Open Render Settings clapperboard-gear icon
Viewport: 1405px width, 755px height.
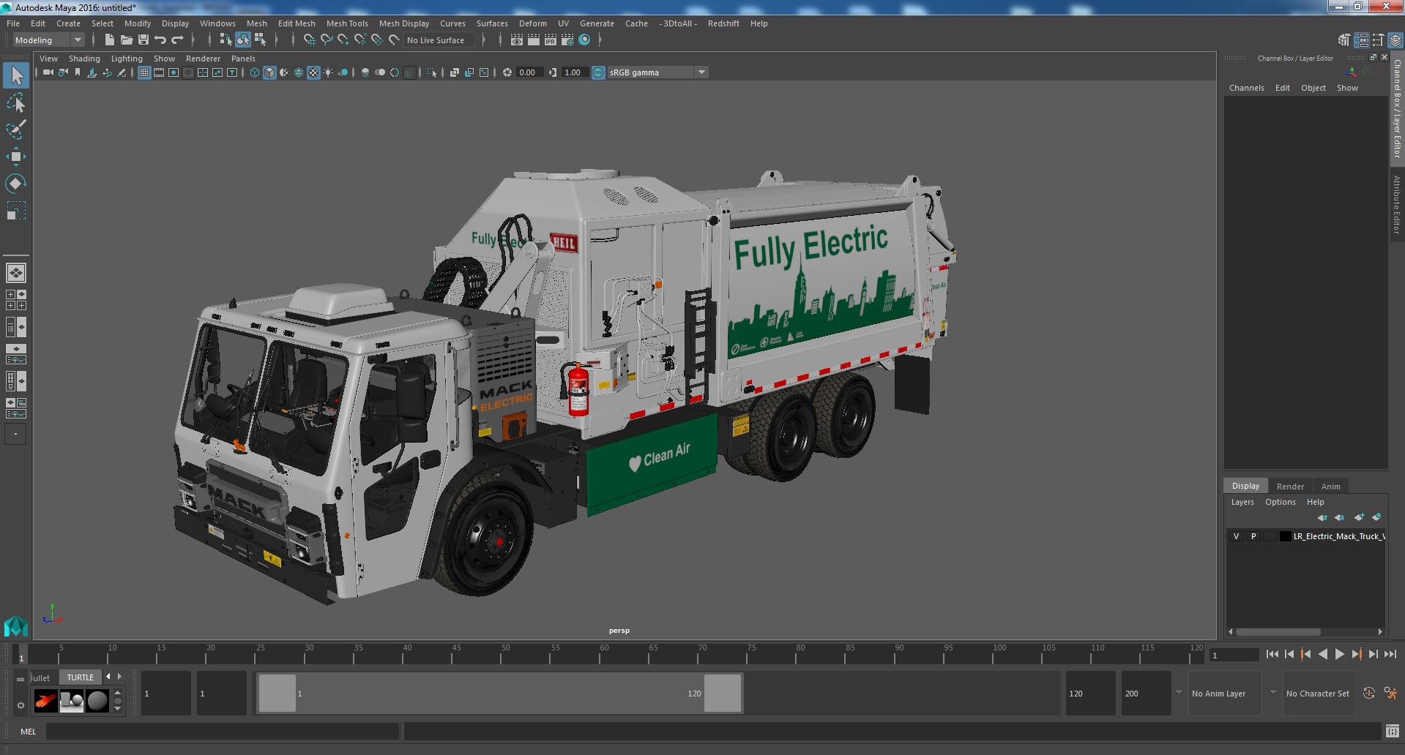click(567, 40)
